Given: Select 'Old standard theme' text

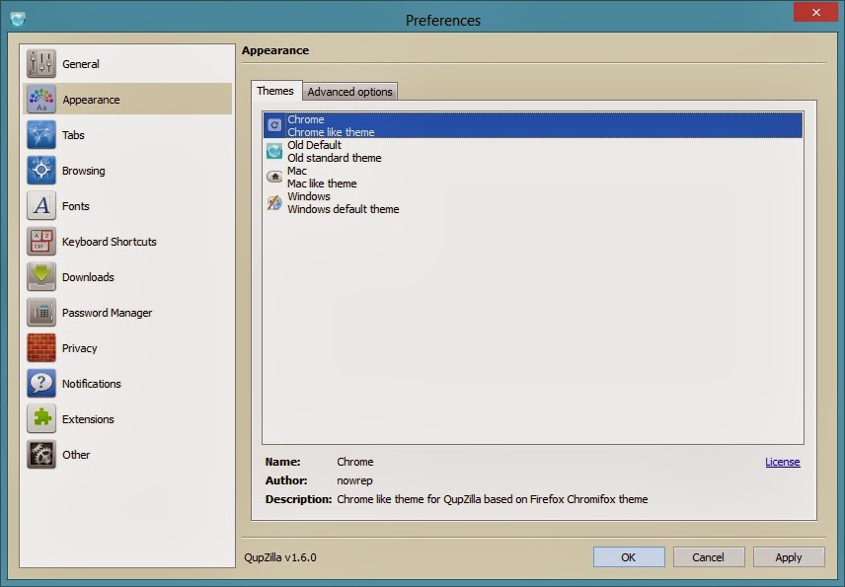Looking at the screenshot, I should tap(335, 158).
